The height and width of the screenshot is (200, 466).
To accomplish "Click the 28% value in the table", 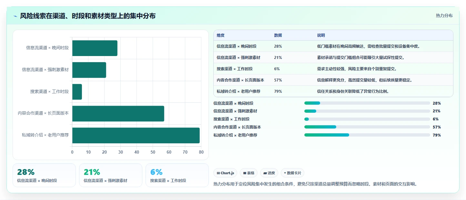I will [278, 46].
